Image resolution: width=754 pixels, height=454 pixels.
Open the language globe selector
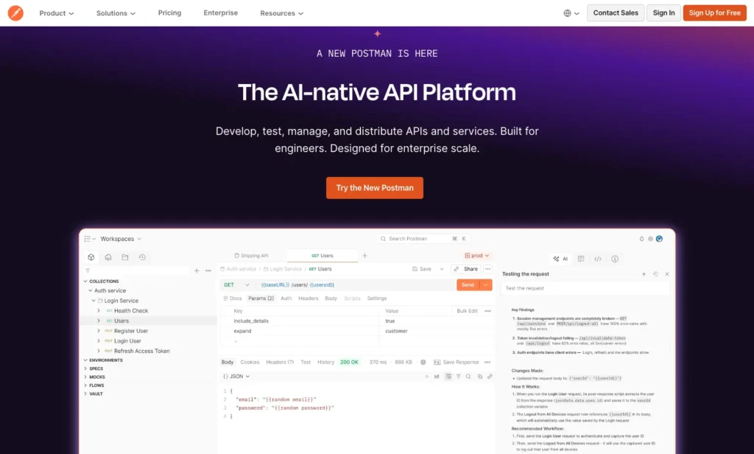571,13
